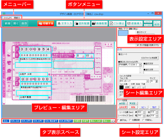This screenshot has width=164, height=137.
Task: Open the 情報(I) menu
Action: 17,18
